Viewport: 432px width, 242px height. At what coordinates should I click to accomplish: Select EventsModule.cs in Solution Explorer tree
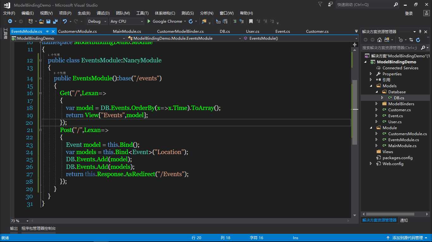(404, 140)
